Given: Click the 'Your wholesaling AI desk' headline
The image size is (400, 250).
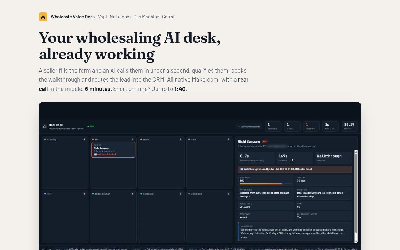Looking at the screenshot, I should (130, 46).
